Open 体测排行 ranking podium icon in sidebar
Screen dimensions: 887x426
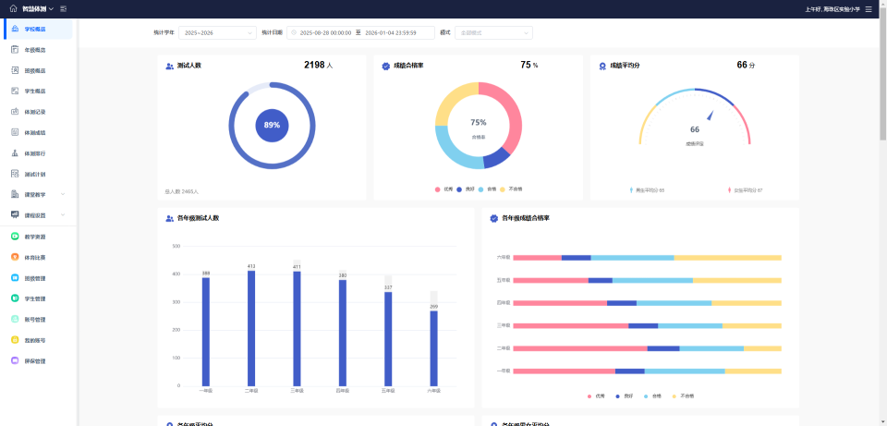click(x=15, y=153)
